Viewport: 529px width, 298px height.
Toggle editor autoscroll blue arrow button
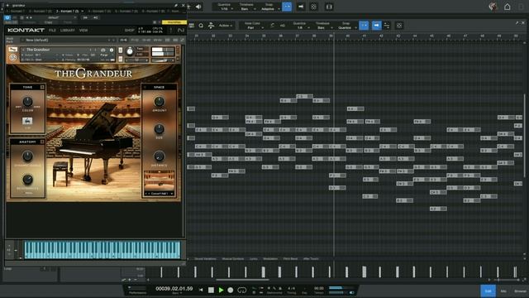coord(377,26)
